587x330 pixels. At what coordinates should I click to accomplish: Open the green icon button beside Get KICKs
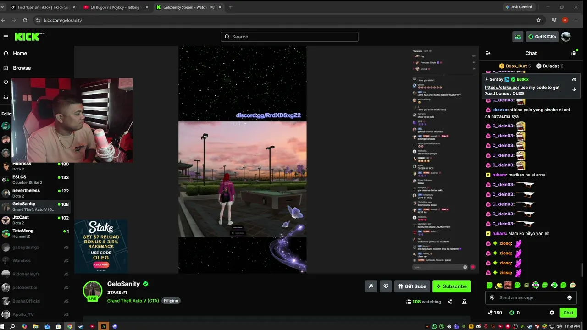[x=518, y=37]
